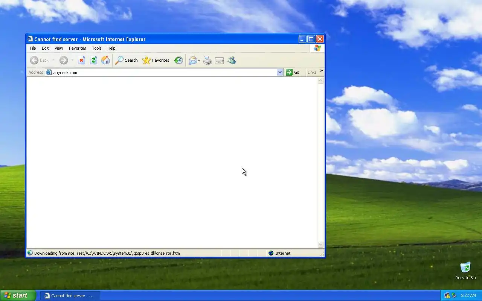Viewport: 482px width, 301px height.
Task: Select the Cannot find server taskbar button
Action: (70, 296)
